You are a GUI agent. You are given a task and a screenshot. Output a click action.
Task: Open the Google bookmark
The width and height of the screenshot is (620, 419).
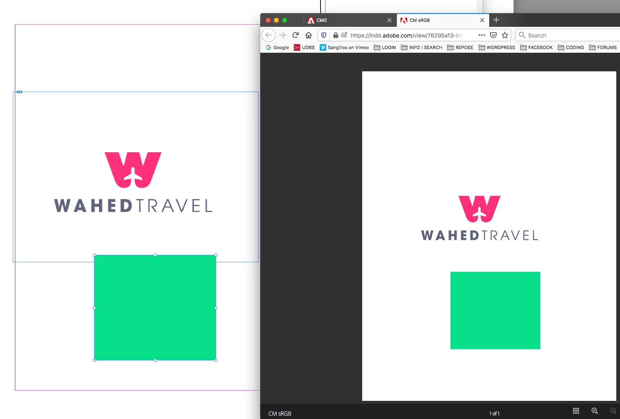[277, 47]
